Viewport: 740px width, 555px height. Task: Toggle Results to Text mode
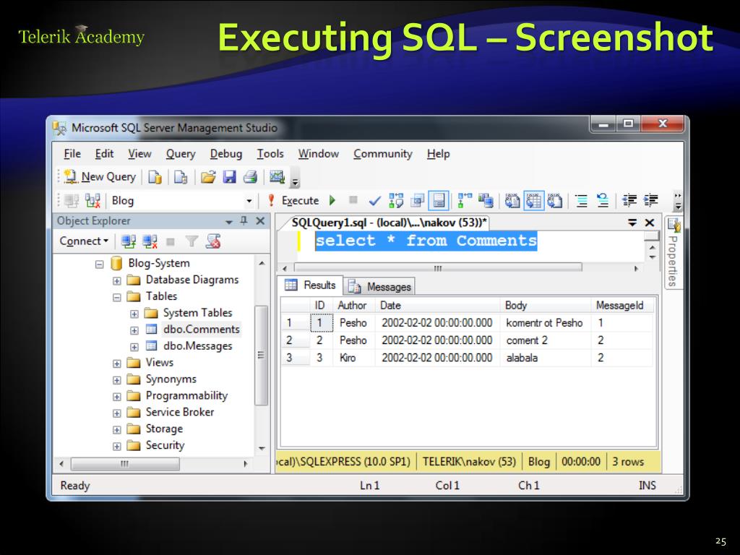pos(512,201)
